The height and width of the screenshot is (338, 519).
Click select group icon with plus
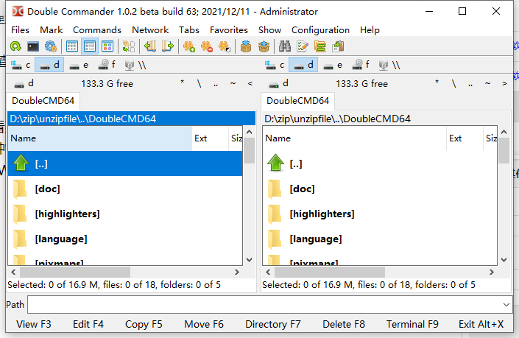pyautogui.click(x=189, y=46)
